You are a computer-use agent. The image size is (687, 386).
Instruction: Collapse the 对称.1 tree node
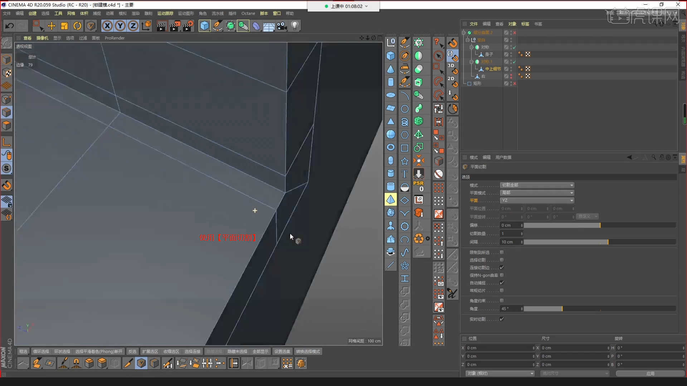[x=472, y=62]
